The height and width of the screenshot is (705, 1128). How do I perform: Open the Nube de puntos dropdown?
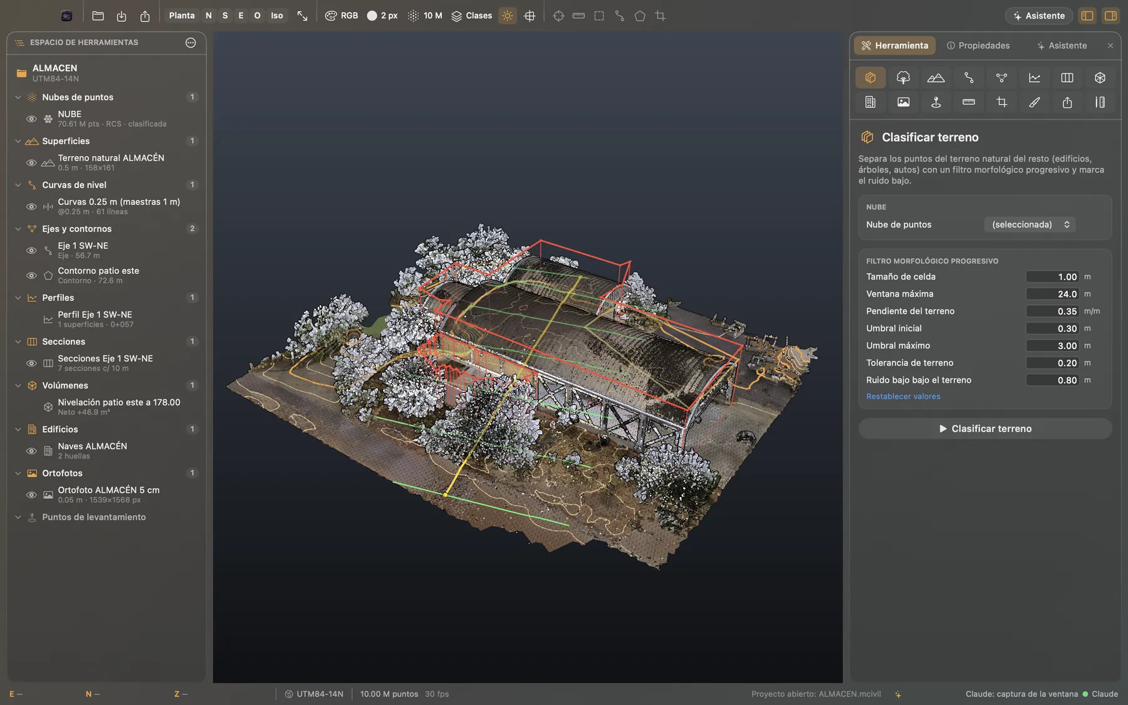(1030, 224)
